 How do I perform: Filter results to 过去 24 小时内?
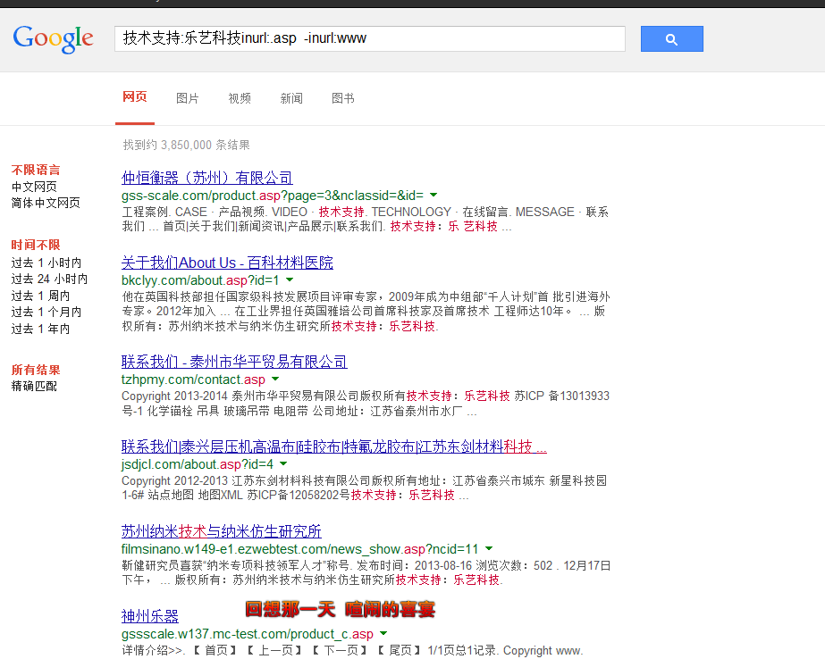pyautogui.click(x=49, y=279)
